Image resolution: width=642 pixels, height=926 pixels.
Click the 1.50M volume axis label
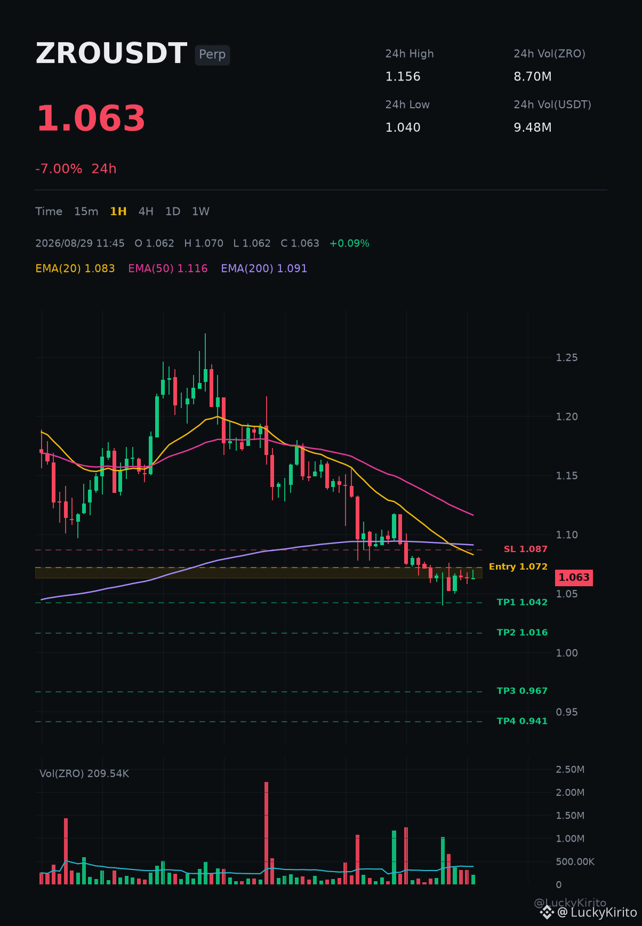point(570,816)
